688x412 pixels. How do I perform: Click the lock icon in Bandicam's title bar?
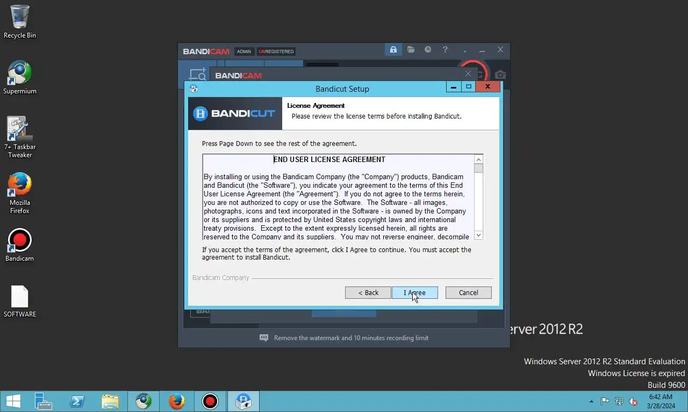(393, 50)
